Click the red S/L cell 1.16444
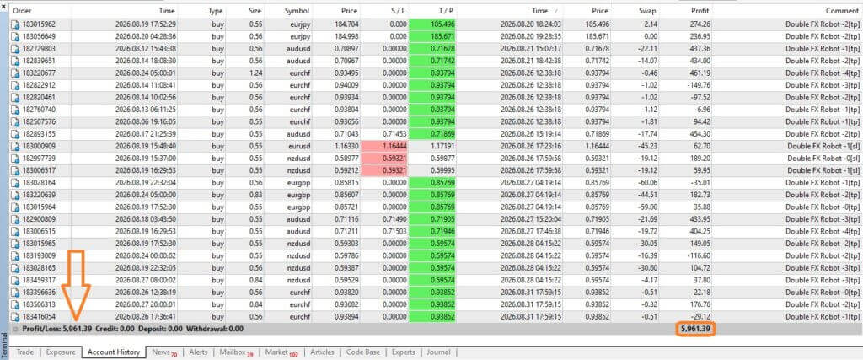The height and width of the screenshot is (360, 863). [x=384, y=146]
